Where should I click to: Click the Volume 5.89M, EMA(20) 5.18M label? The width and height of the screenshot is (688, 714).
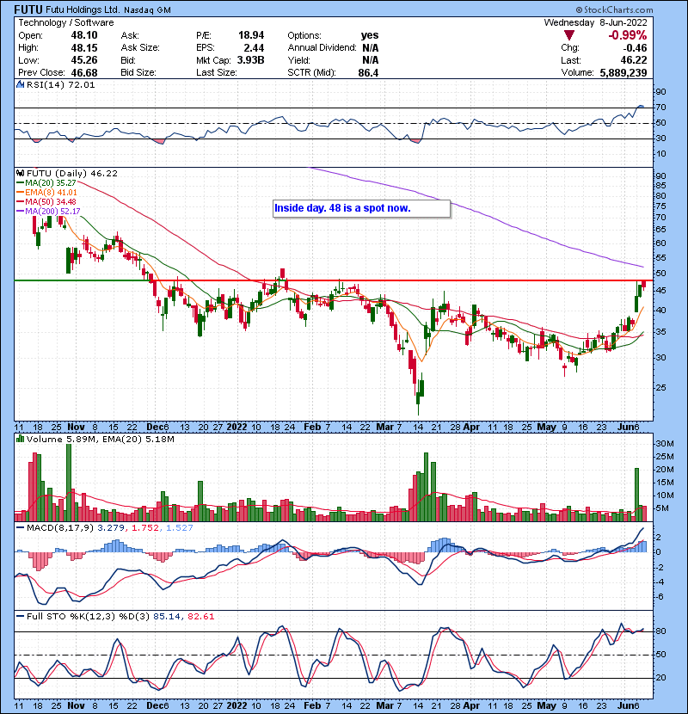100,439
